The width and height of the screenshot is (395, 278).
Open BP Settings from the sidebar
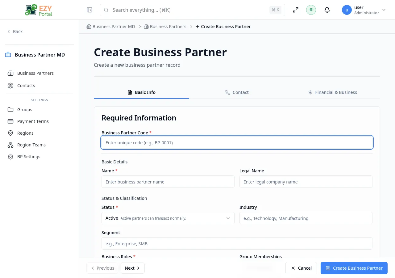pos(29,156)
